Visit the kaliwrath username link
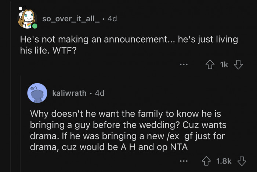 pyautogui.click(x=68, y=93)
